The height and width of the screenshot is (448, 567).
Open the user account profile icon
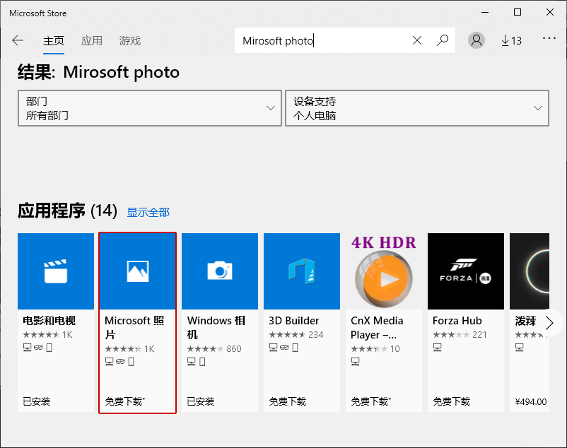coord(477,40)
